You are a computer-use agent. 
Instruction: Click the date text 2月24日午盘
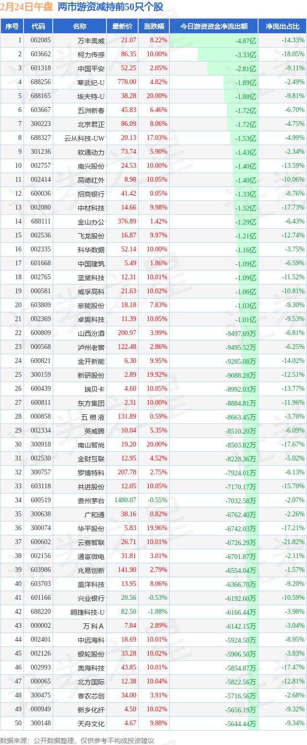click(x=27, y=7)
